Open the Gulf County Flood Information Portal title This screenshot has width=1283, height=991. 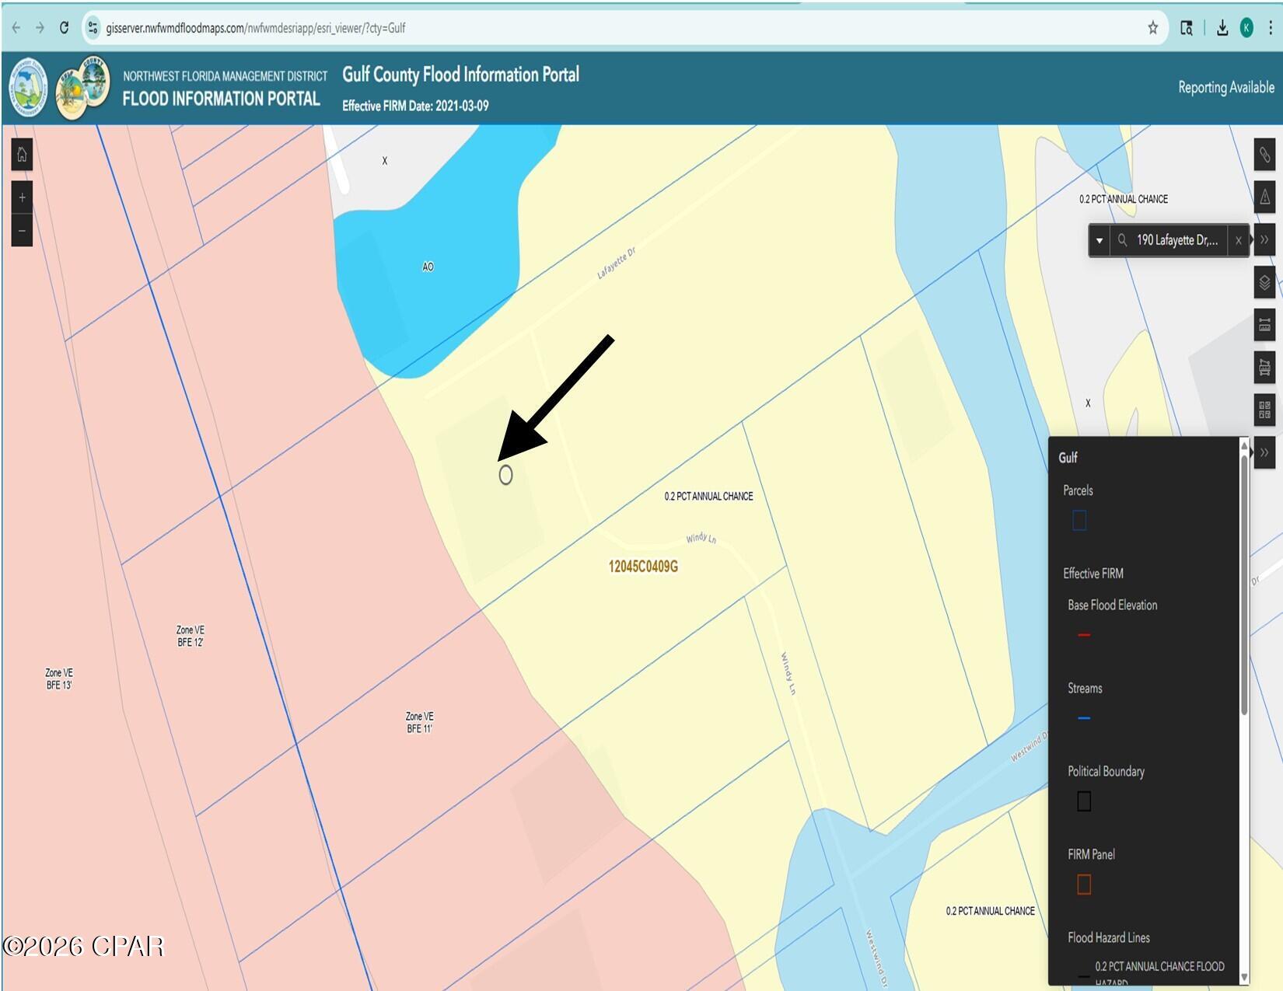(460, 75)
